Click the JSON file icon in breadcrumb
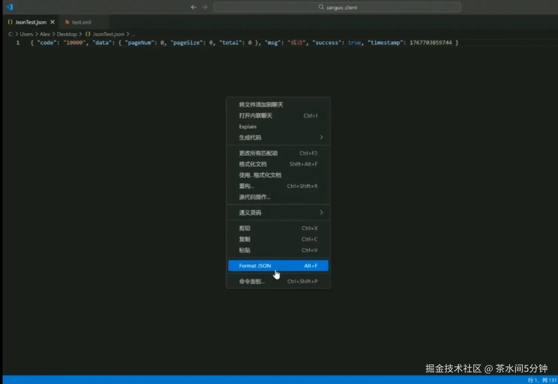 coord(88,34)
